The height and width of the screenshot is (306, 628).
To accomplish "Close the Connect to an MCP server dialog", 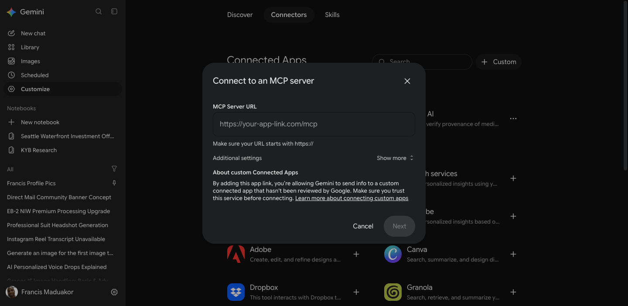I will tap(407, 81).
